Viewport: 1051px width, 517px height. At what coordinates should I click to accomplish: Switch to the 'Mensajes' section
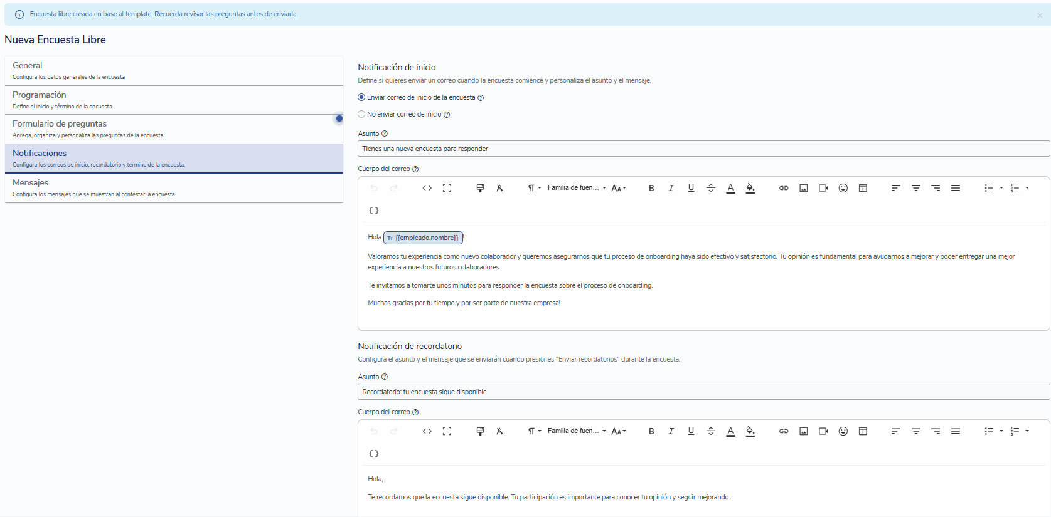pos(174,188)
